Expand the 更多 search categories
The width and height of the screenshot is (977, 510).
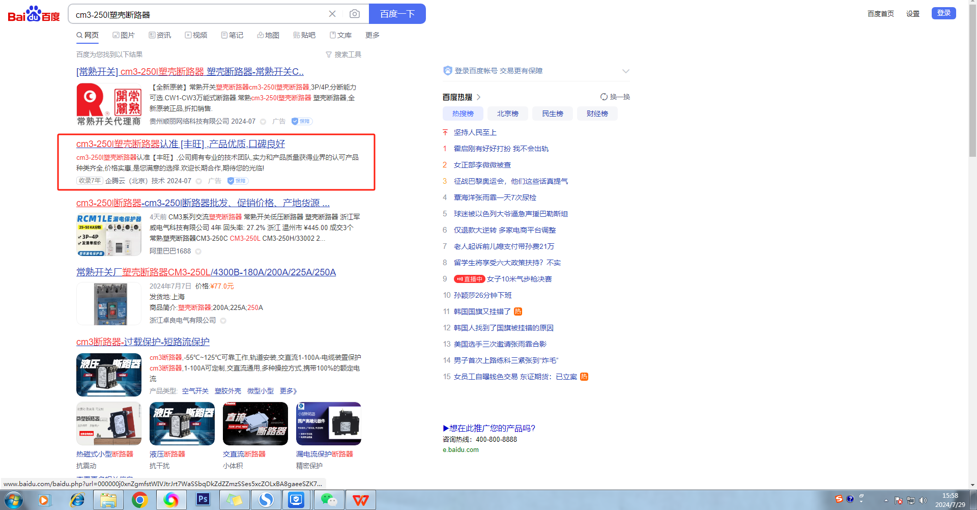click(x=372, y=35)
